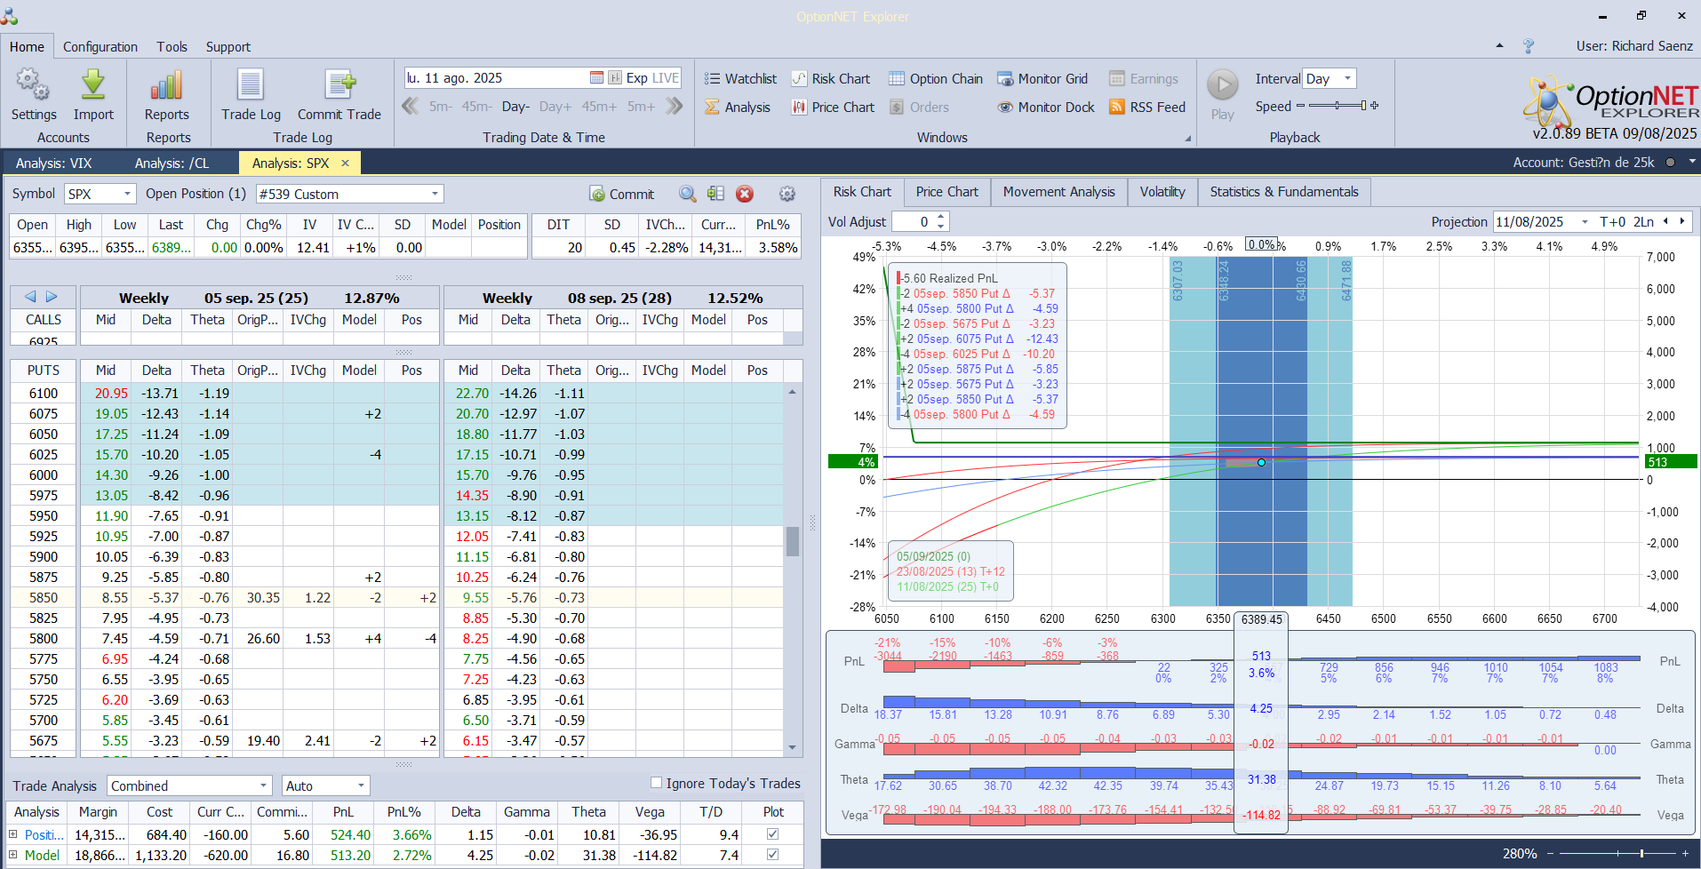The width and height of the screenshot is (1701, 869).
Task: Click the expiration selector icon beside Exp
Action: 615,78
